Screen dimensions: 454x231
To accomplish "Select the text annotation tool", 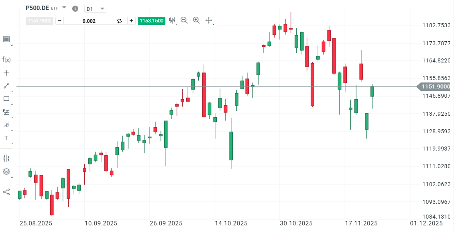I will coord(6,138).
